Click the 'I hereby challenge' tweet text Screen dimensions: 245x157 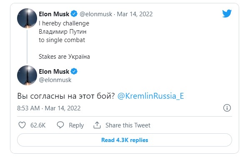64,23
